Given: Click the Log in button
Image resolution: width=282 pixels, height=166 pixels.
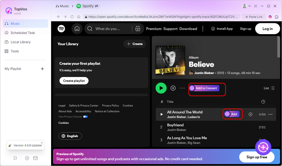Looking at the screenshot, I should tap(268, 29).
